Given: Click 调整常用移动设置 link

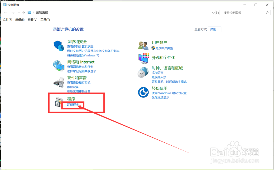Looking at the screenshot, I should [79, 91].
